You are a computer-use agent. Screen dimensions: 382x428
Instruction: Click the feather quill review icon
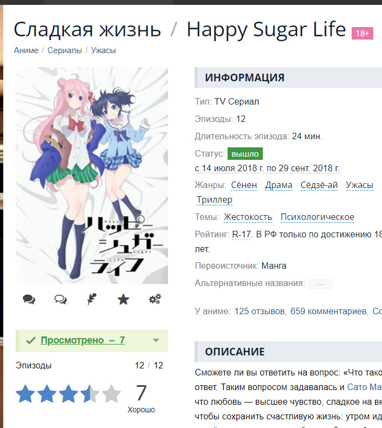click(92, 299)
